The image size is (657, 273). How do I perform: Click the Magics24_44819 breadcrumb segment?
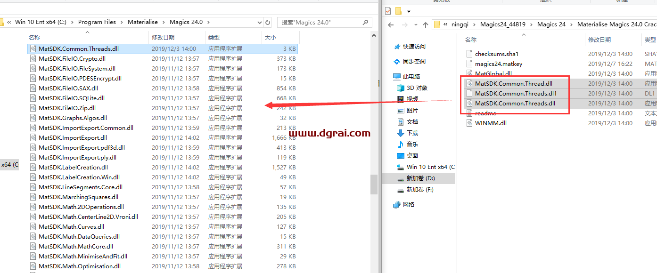pos(503,24)
